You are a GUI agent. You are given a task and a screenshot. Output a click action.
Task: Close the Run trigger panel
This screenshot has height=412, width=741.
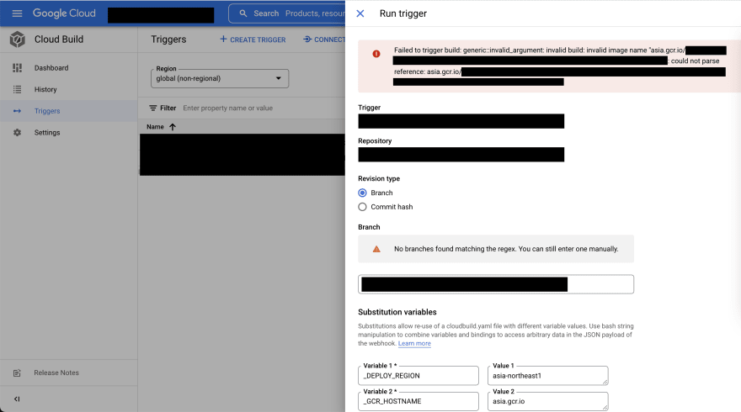tap(360, 13)
